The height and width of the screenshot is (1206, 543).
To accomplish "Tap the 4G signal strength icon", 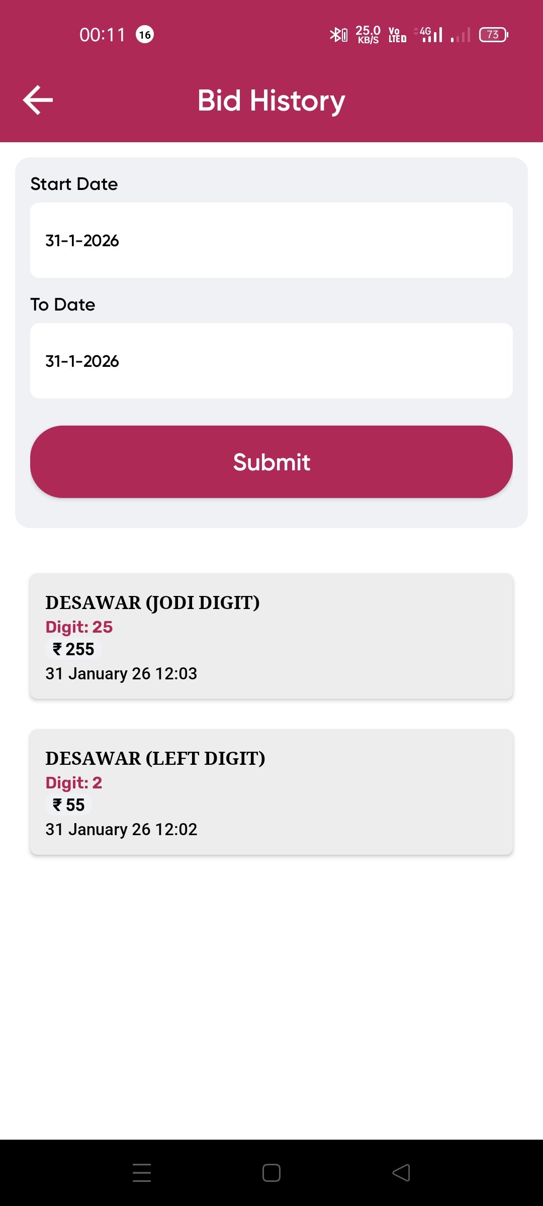I will (429, 35).
